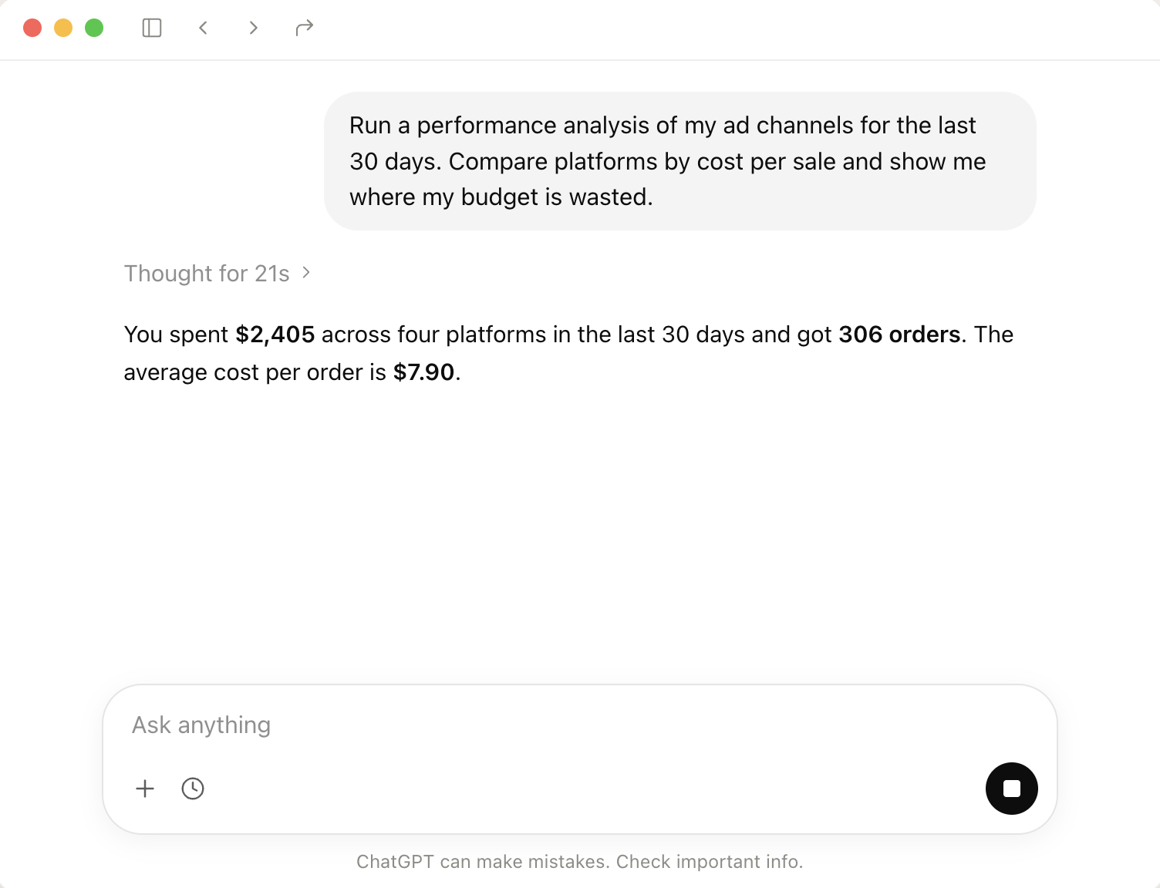Viewport: 1160px width, 888px height.
Task: Click the 'ChatGPT can make mistakes' notice
Action: point(579,862)
